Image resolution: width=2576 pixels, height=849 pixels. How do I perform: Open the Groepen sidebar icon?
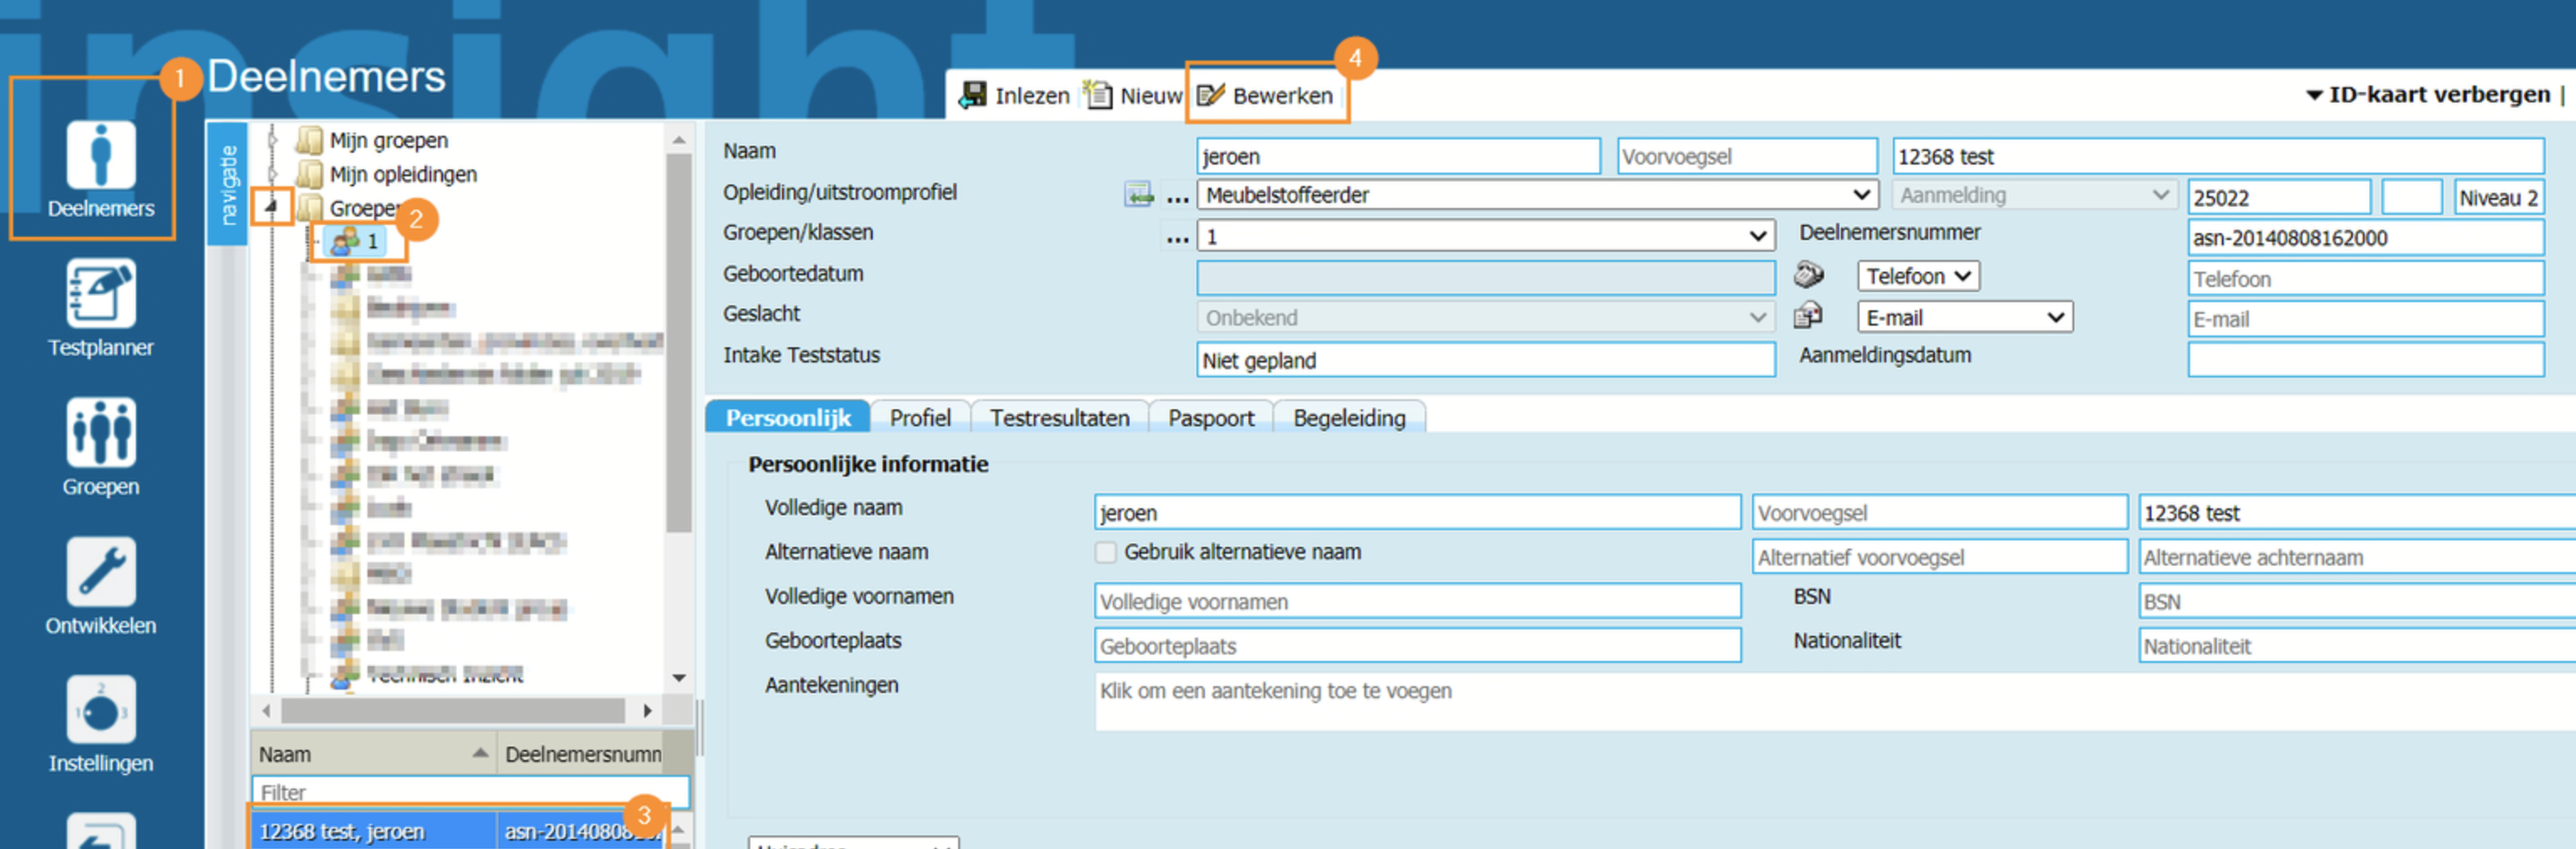tap(100, 433)
